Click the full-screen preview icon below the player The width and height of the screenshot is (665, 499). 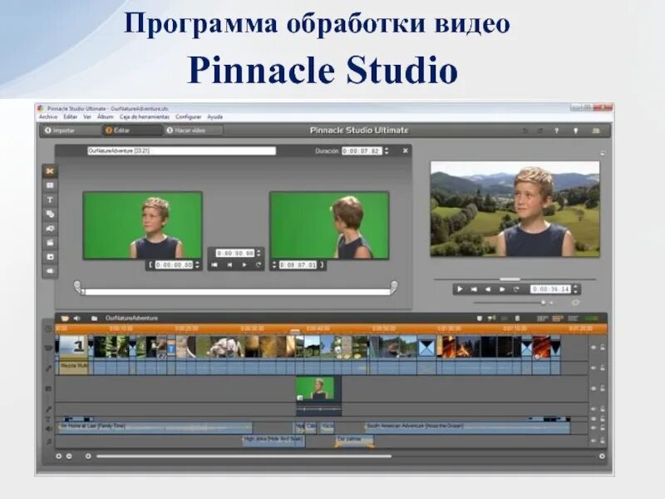click(575, 303)
